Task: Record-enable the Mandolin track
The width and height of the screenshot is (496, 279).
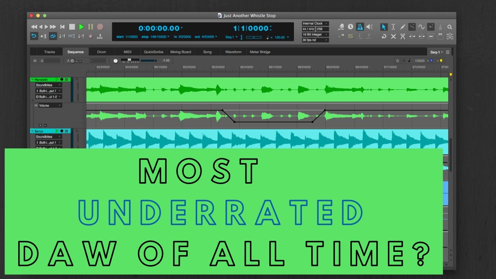Action: (x=62, y=79)
